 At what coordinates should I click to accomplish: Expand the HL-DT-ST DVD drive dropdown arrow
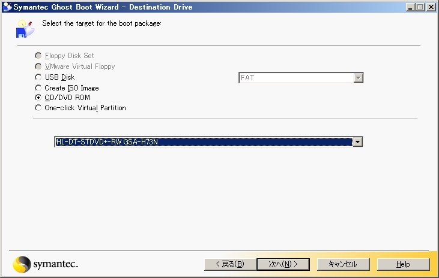click(x=358, y=142)
